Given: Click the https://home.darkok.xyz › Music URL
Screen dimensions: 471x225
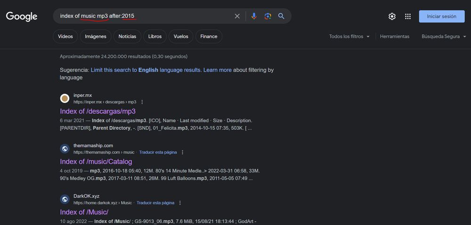Looking at the screenshot, I should pyautogui.click(x=103, y=203).
